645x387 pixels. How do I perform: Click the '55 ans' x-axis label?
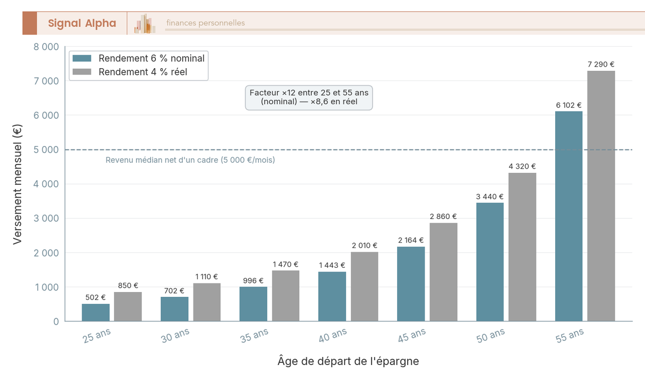click(x=569, y=336)
